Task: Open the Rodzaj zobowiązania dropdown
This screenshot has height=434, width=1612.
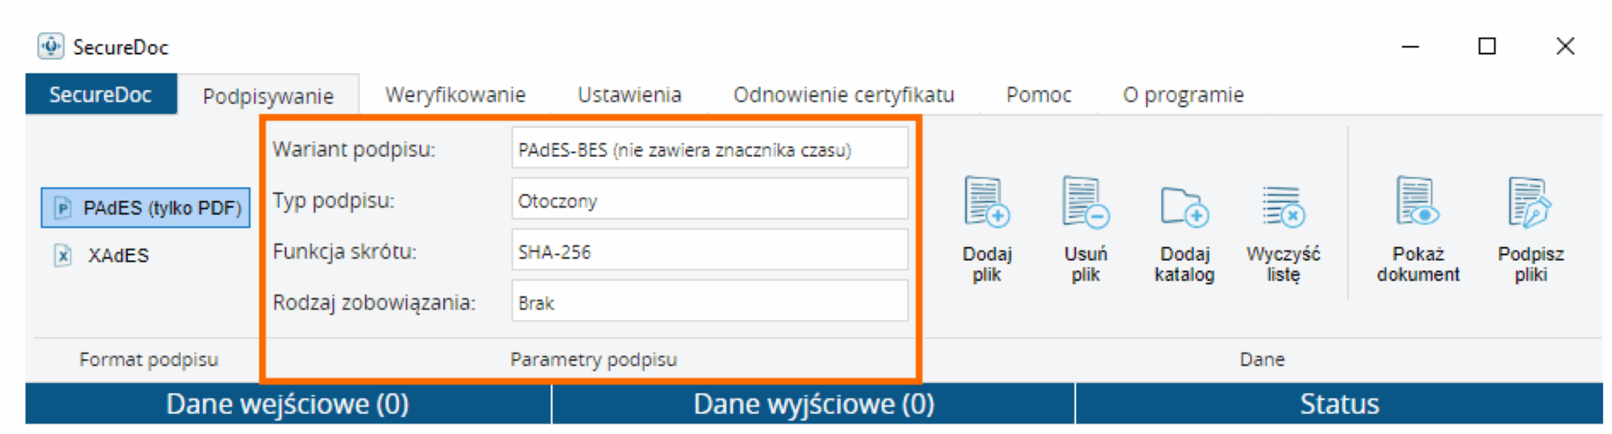Action: (709, 303)
